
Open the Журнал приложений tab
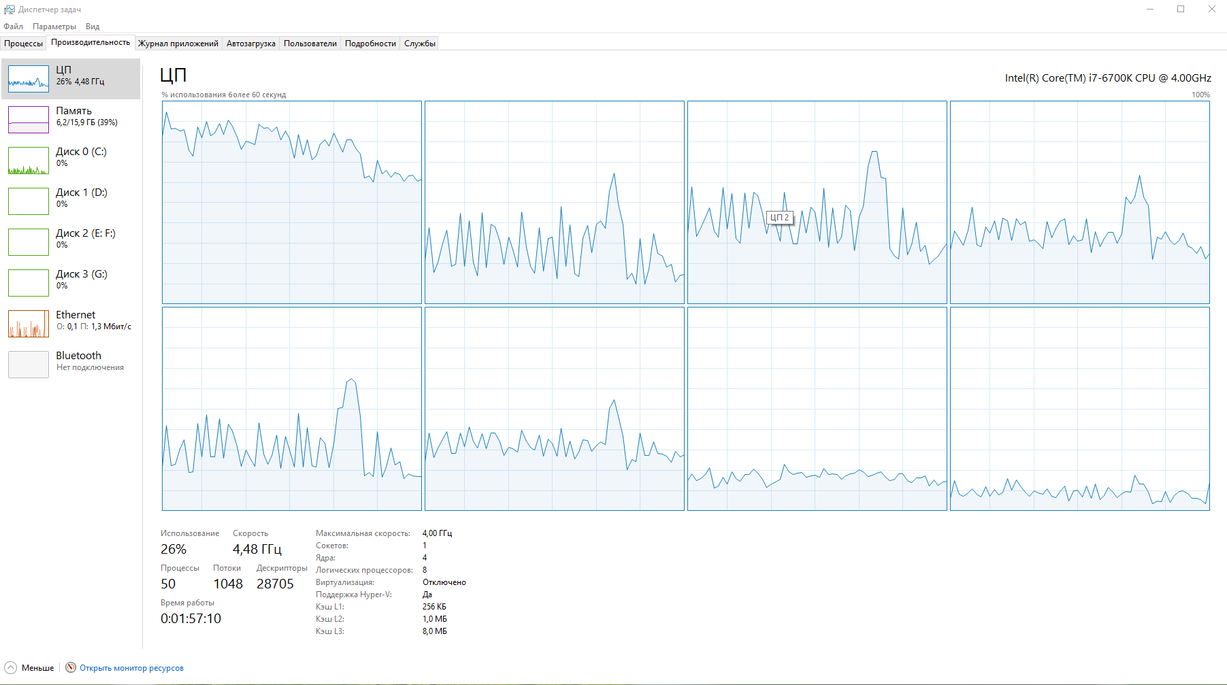(178, 44)
